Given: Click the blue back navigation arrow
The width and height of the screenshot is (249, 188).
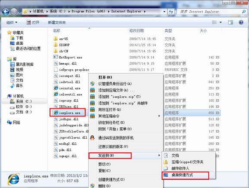Looking at the screenshot, I should tap(6, 11).
